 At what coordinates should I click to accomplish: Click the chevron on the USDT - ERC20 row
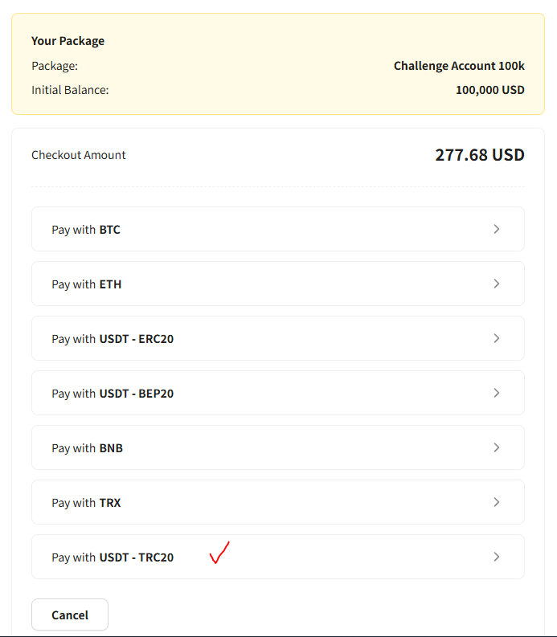497,338
